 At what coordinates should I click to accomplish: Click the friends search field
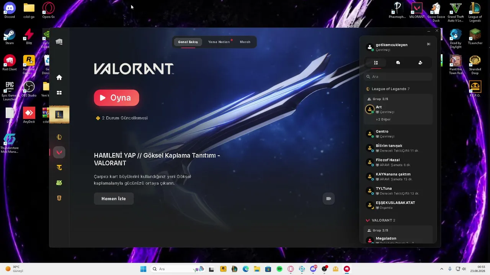(398, 77)
